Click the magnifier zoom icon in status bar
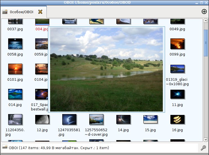The width and height of the screenshot is (209, 155). [203, 148]
